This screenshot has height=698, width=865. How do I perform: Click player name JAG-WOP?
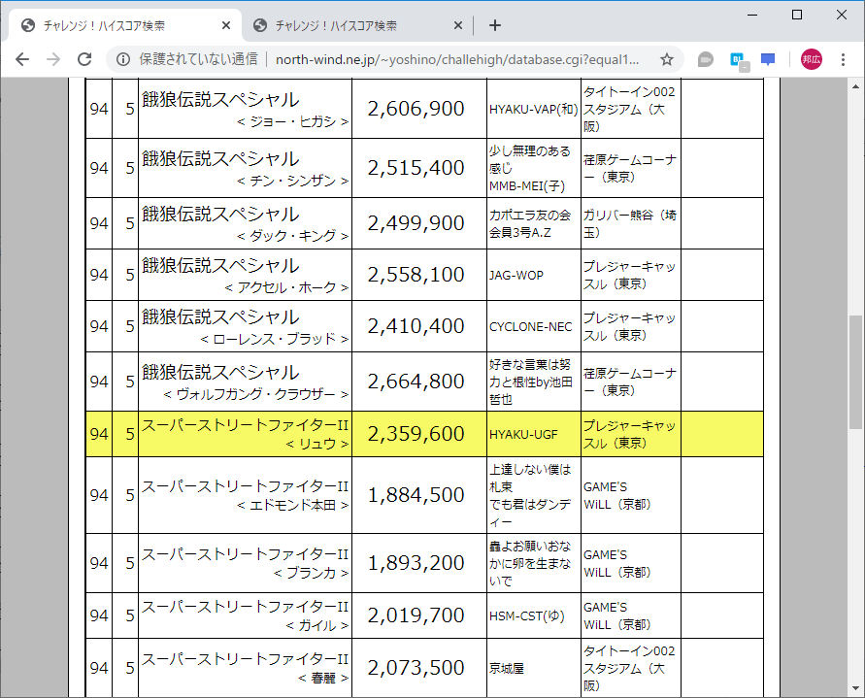pos(516,275)
